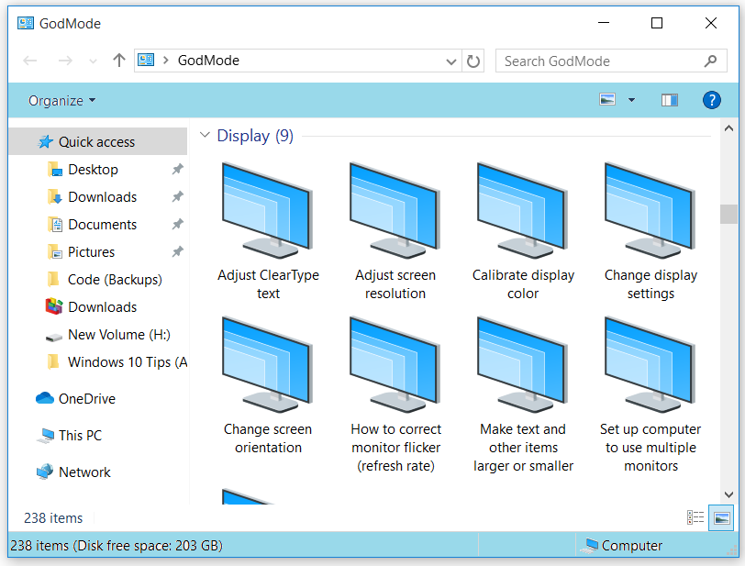Select OneDrive in navigation pane
Image resolution: width=745 pixels, height=566 pixels.
pyautogui.click(x=87, y=399)
